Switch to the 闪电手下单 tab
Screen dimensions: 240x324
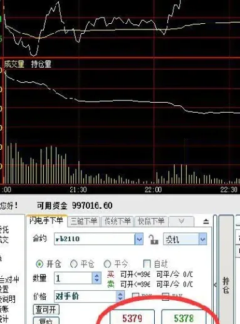[46, 221]
